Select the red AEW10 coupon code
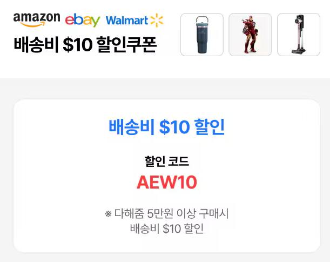 point(166,183)
